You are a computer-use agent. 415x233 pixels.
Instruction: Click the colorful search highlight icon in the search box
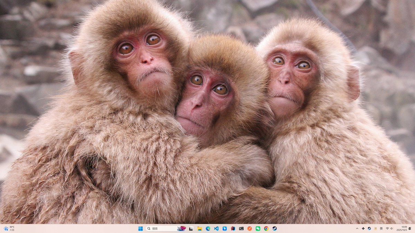click(x=182, y=229)
